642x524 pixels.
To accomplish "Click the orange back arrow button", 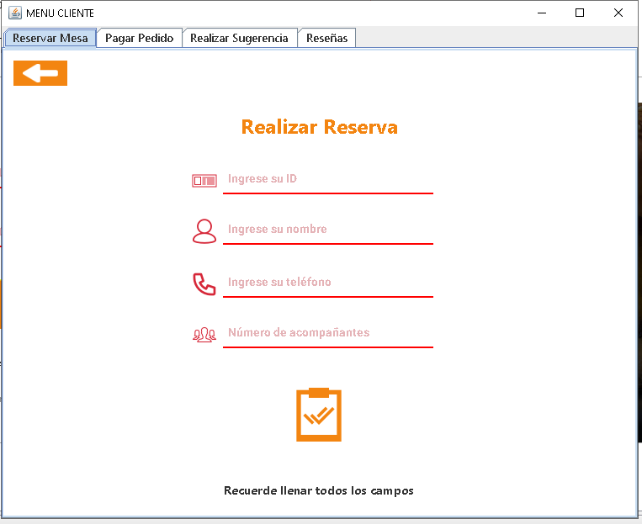I will tap(40, 73).
